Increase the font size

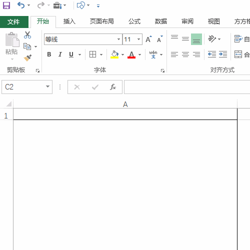pyautogui.click(x=148, y=39)
